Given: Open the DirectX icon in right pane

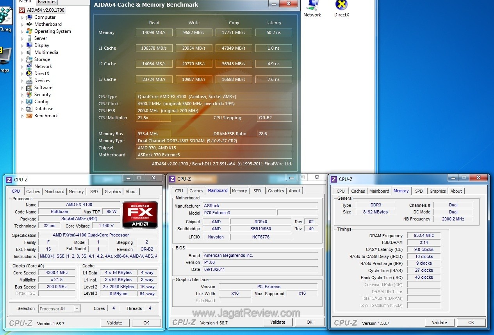Looking at the screenshot, I should point(341,5).
